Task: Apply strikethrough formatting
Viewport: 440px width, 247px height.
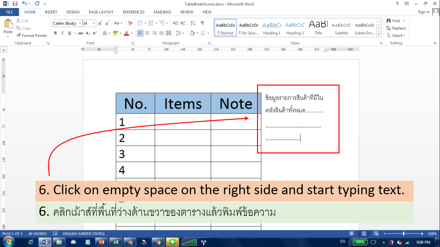Action: click(81, 33)
